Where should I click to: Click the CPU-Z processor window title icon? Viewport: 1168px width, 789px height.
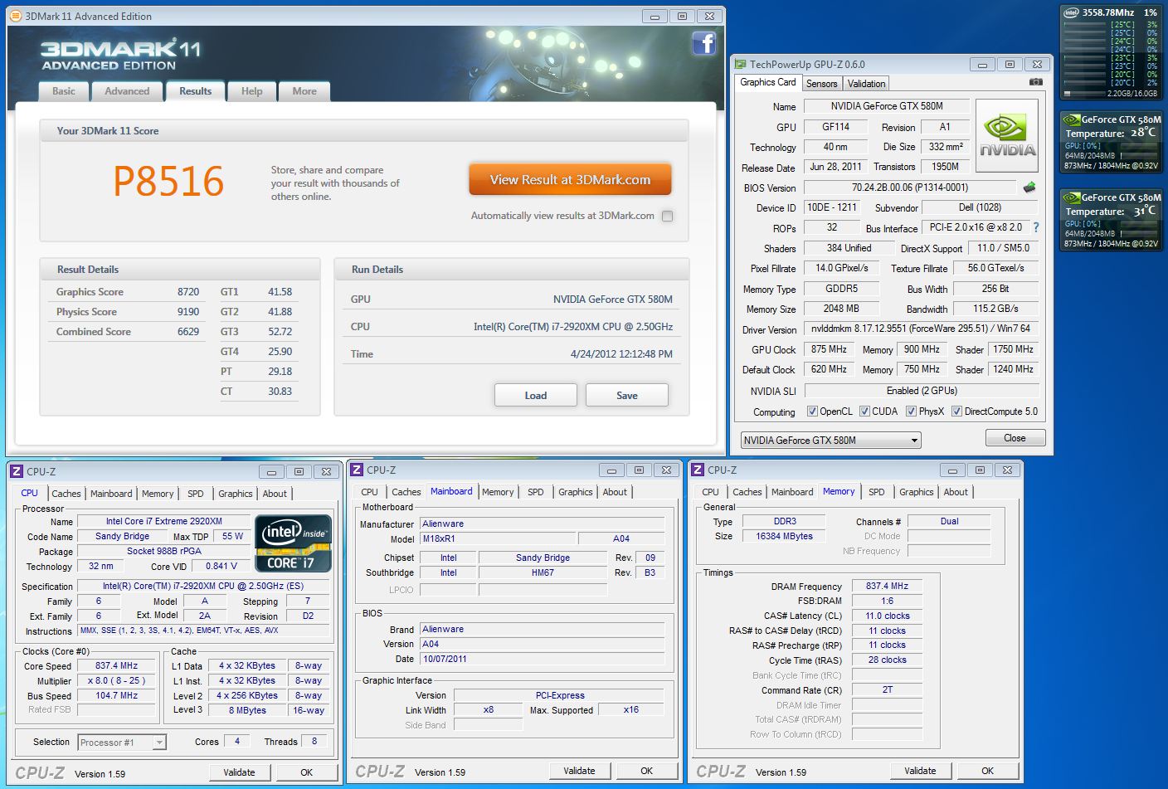tap(16, 472)
